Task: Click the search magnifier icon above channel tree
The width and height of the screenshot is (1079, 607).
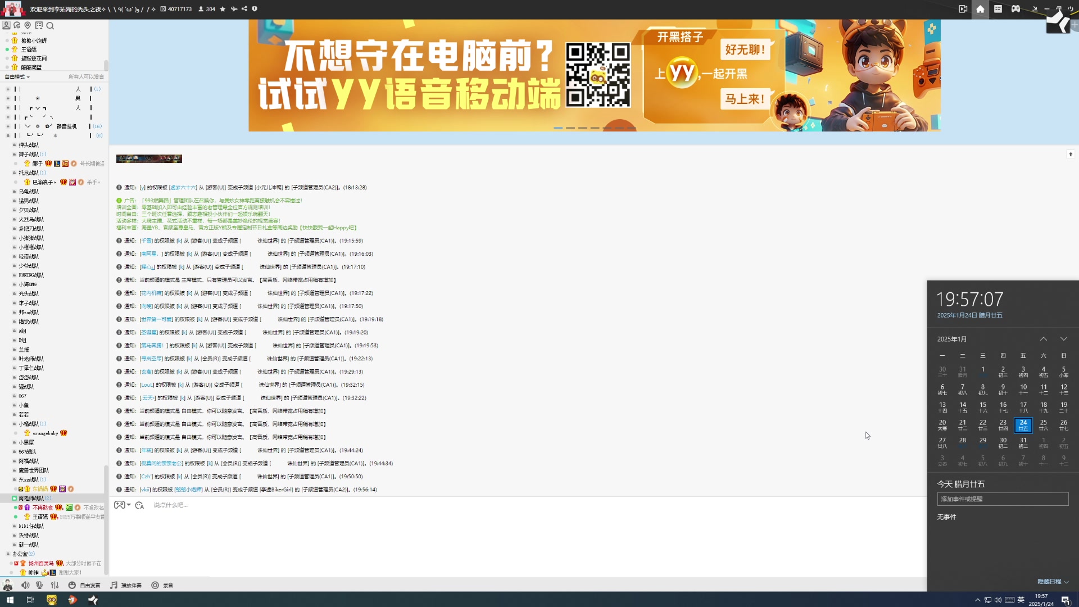Action: (50, 25)
